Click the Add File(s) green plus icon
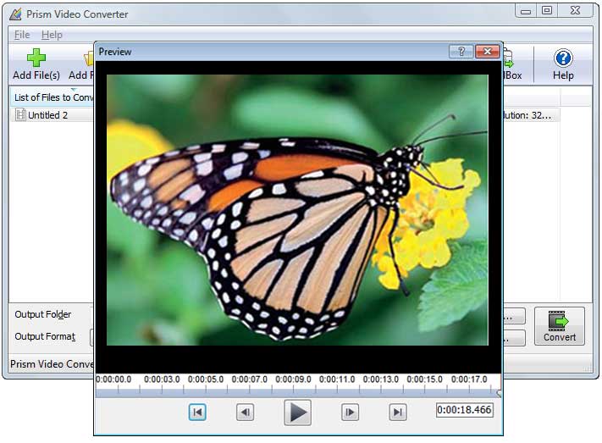The height and width of the screenshot is (443, 602). click(x=34, y=59)
